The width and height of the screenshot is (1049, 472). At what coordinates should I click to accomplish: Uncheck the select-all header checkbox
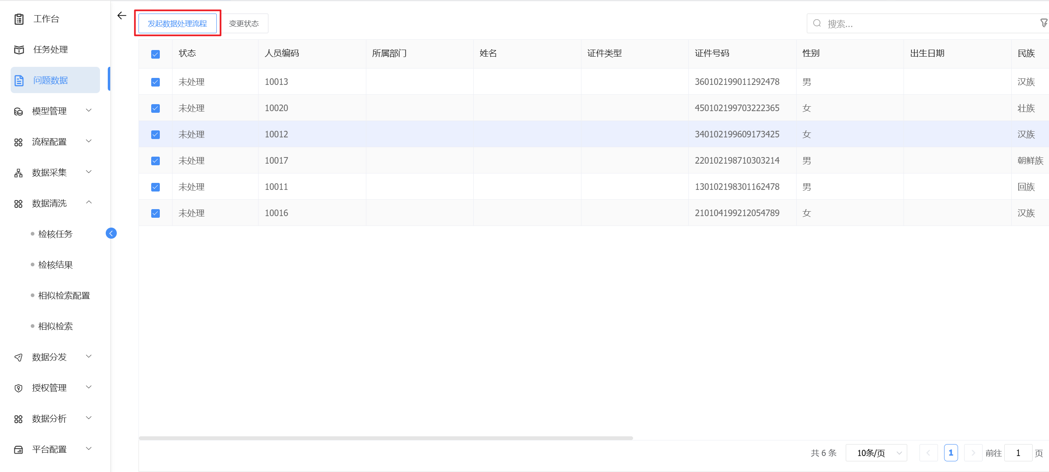pyautogui.click(x=155, y=54)
